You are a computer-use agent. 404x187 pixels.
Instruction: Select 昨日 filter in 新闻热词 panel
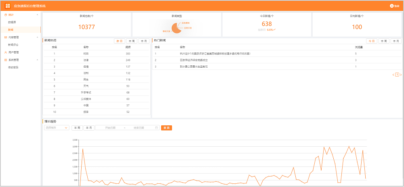pyautogui.click(x=120, y=41)
